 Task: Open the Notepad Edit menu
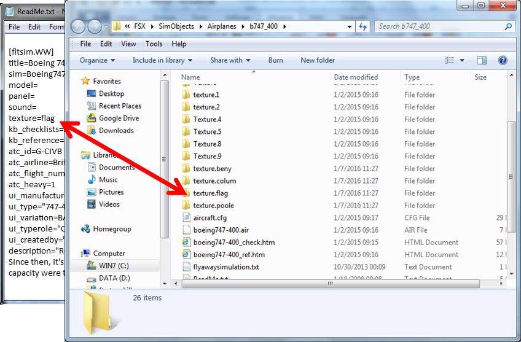point(34,27)
